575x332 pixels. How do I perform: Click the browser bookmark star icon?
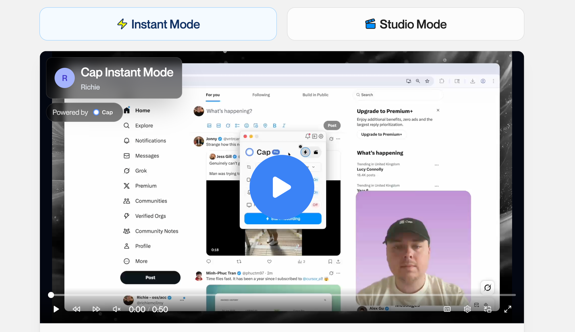427,81
